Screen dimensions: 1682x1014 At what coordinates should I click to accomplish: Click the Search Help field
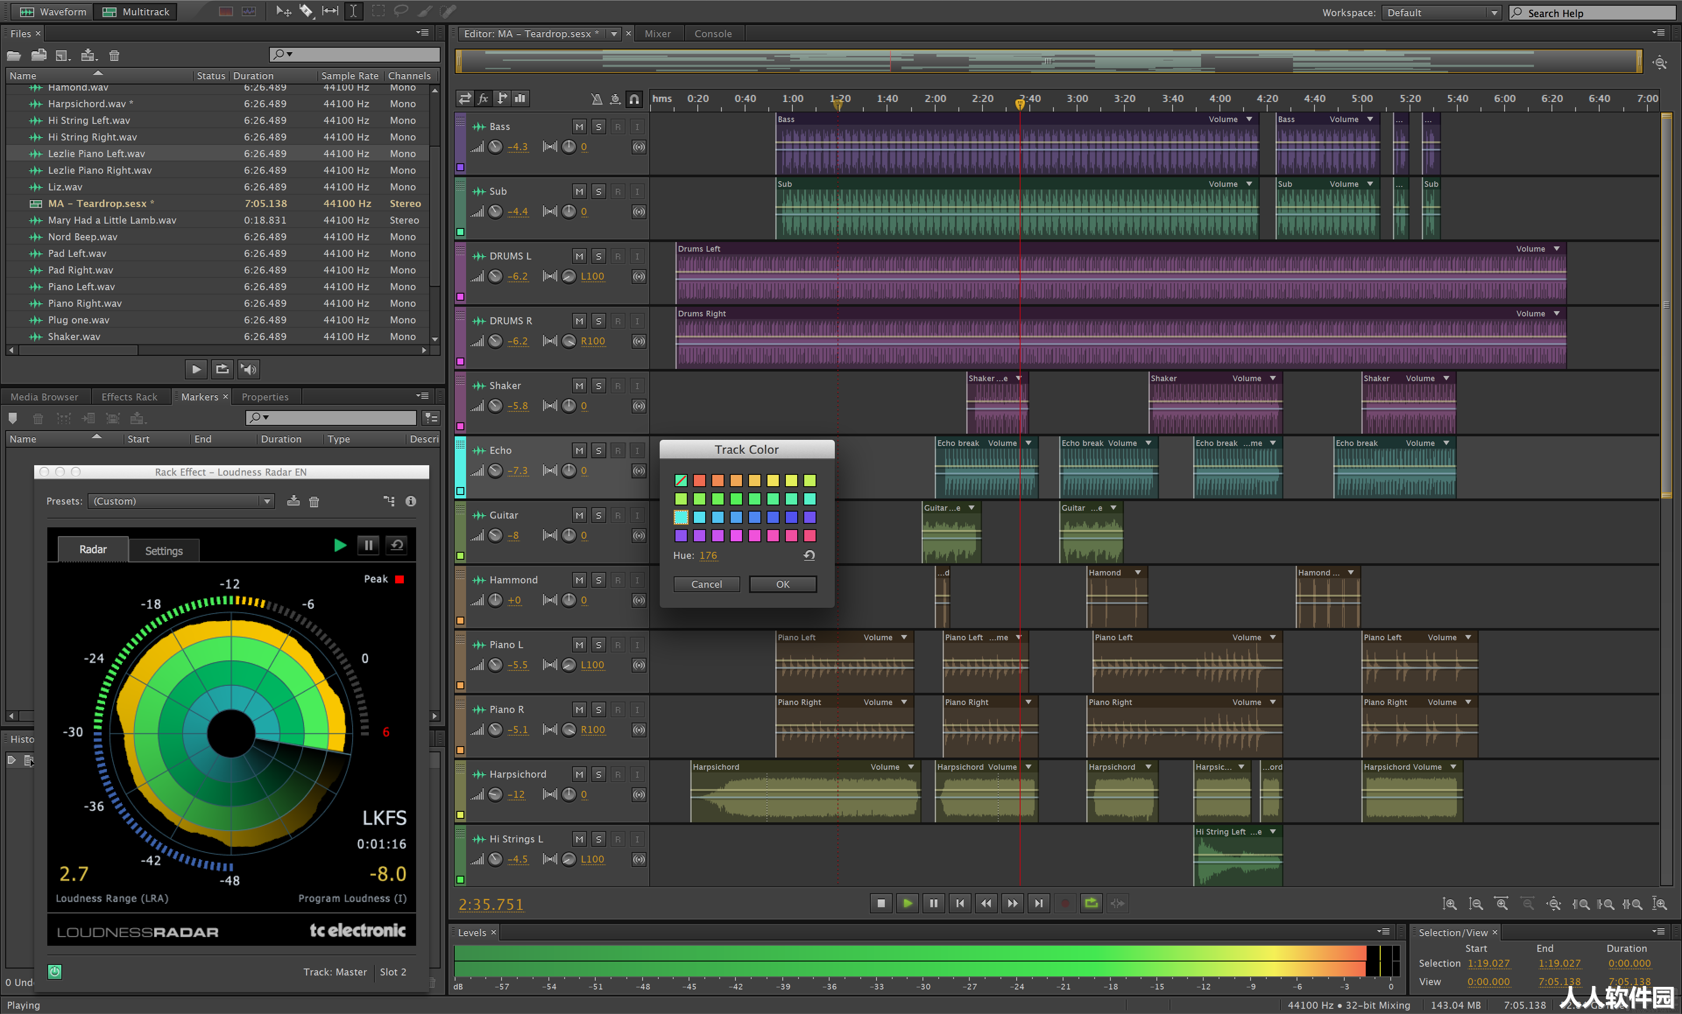tap(1591, 13)
